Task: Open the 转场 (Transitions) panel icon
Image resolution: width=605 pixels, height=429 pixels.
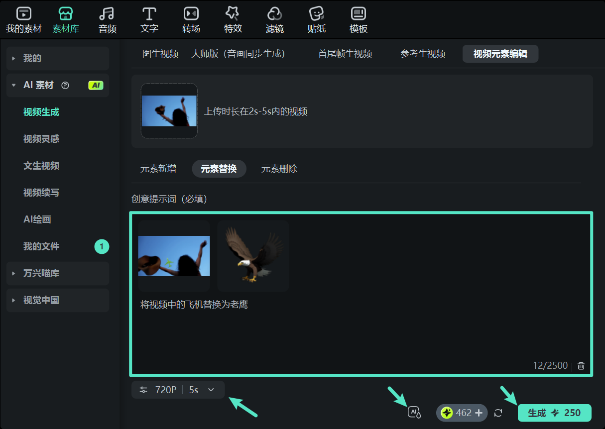Action: coord(191,14)
